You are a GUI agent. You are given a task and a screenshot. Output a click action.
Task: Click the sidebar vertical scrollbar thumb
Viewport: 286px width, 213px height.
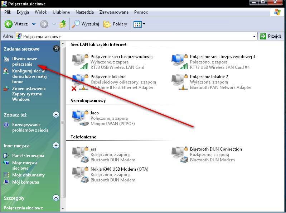click(63, 122)
